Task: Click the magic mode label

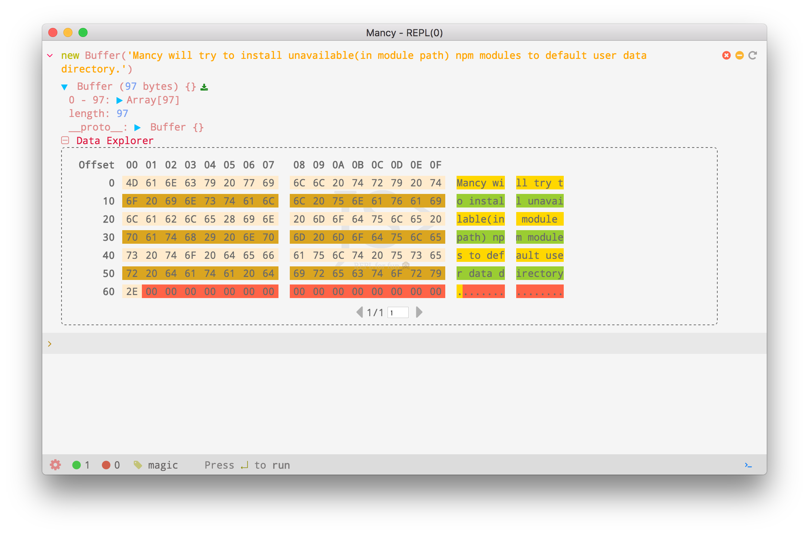Action: coord(163,465)
